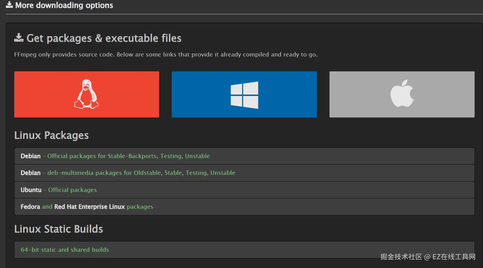Click the Linux penguin icon

(87, 94)
